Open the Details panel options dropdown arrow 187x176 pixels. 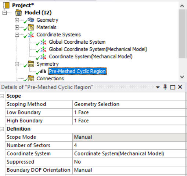tap(158, 87)
